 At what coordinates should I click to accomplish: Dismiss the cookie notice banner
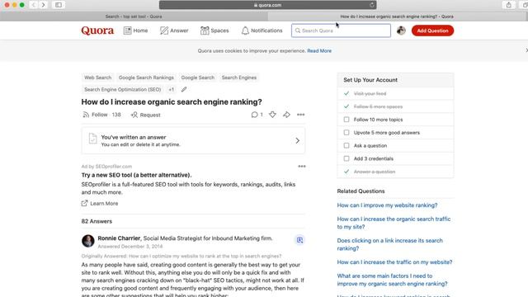point(526,50)
